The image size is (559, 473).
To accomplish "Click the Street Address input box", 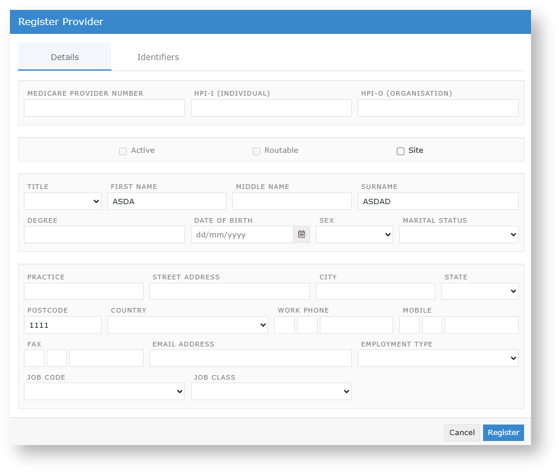I will pyautogui.click(x=229, y=291).
